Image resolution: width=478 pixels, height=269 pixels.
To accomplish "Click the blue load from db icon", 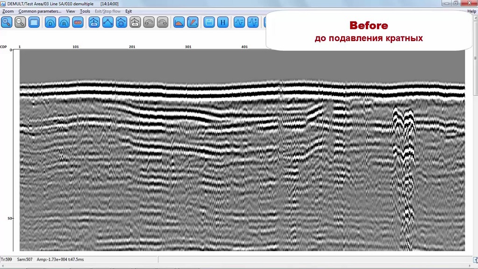I will click(x=94, y=22).
